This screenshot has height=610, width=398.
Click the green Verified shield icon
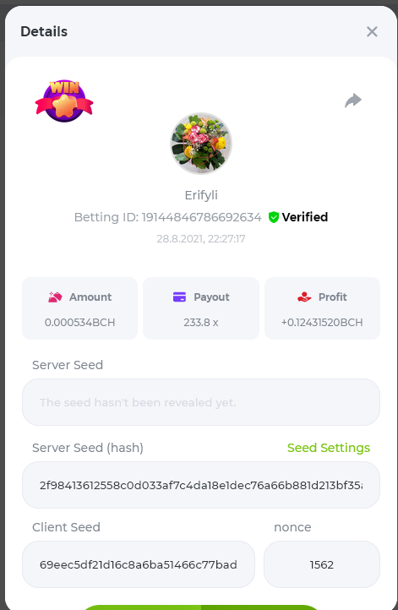tap(274, 217)
